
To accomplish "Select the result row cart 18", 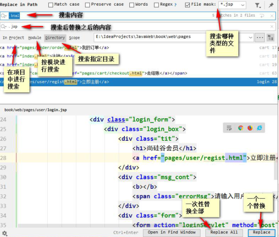I will click(x=138, y=56).
